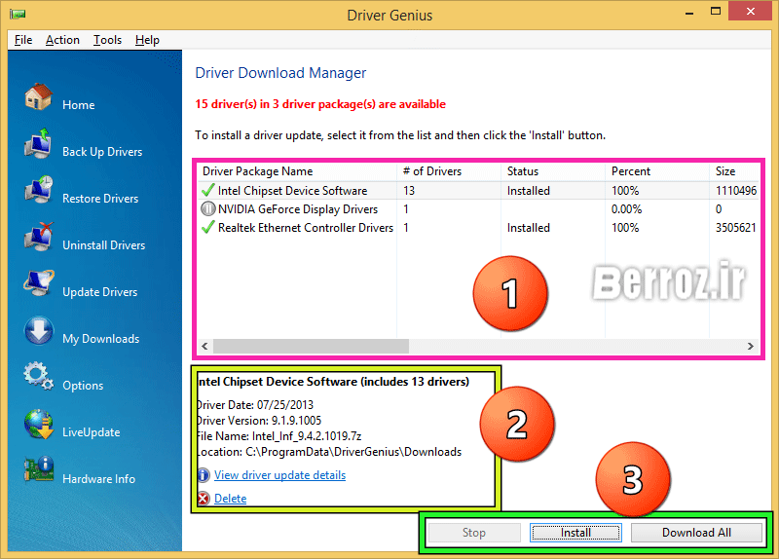Image resolution: width=779 pixels, height=559 pixels.
Task: Click the list's right scroll arrow
Action: [750, 346]
